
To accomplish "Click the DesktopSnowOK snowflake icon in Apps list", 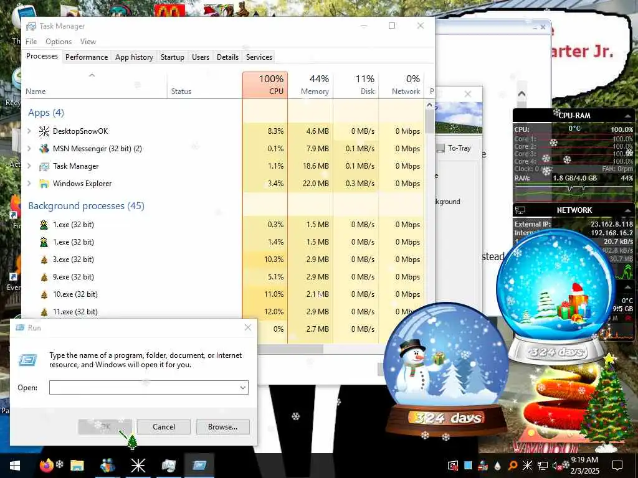I will (x=44, y=131).
